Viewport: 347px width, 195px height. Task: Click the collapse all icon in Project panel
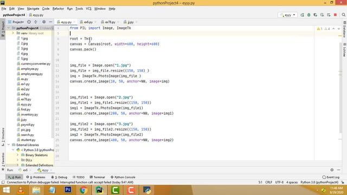[36, 22]
